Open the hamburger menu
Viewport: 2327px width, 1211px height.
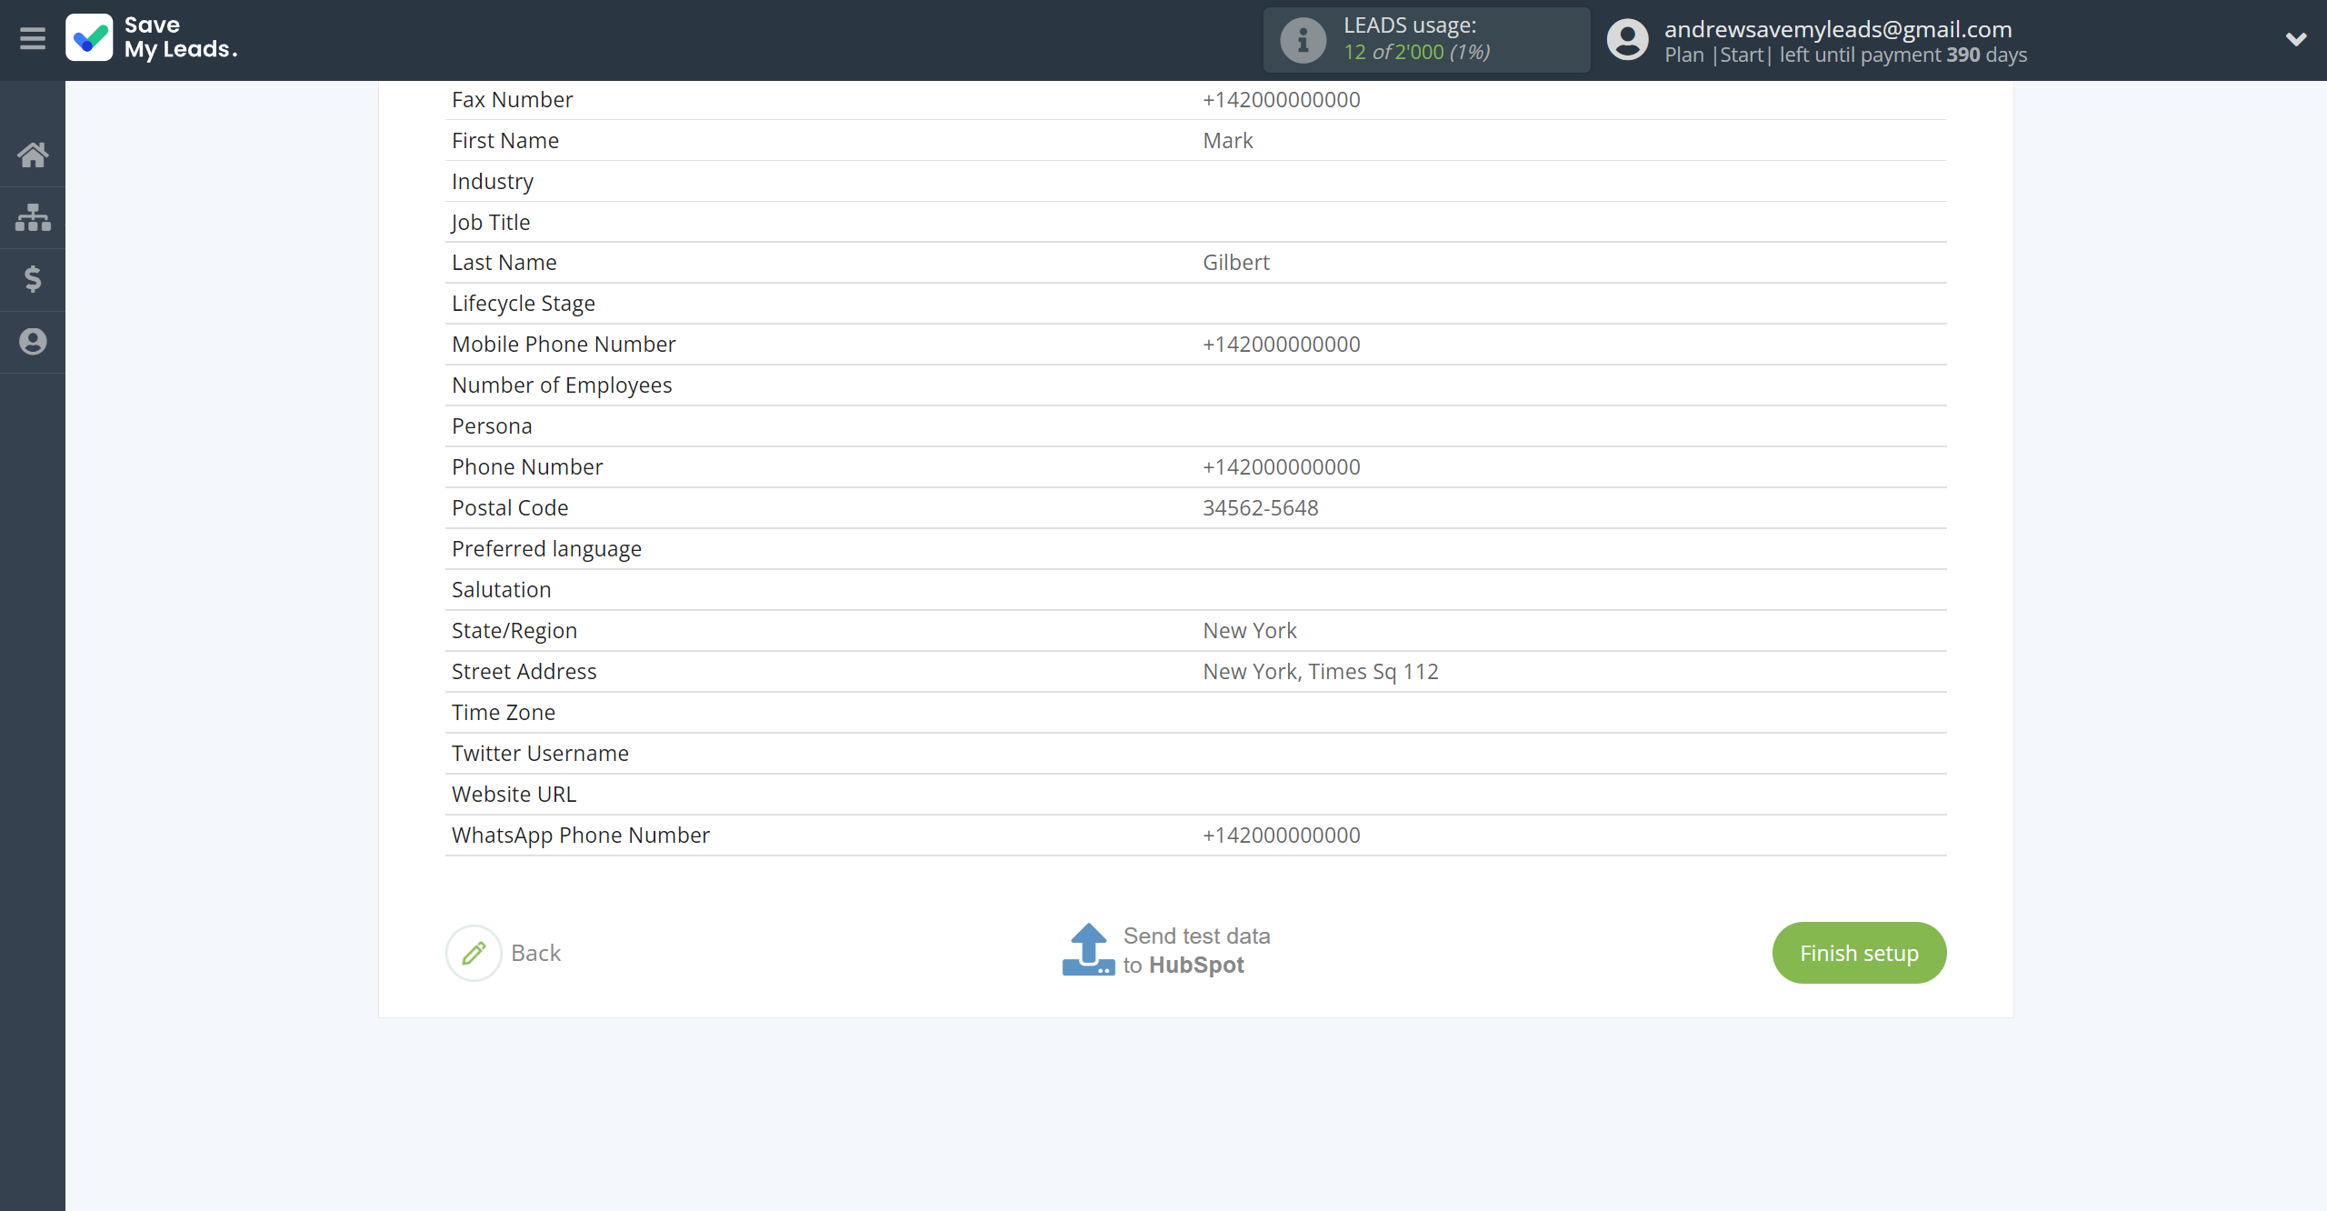33,38
